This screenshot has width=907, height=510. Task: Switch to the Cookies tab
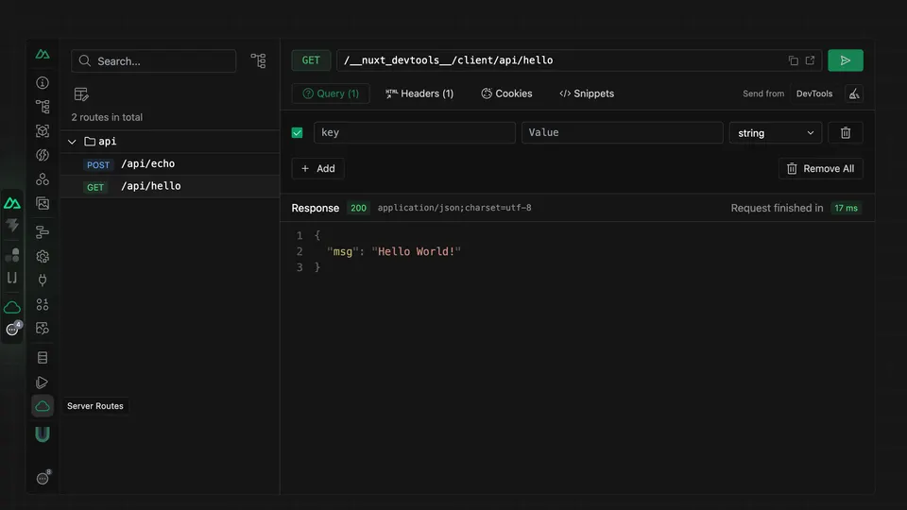coord(506,93)
